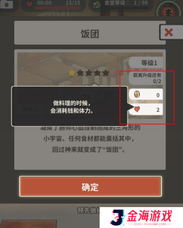Tap the 预先做好 label at bottom
183x228 pixels.
click(88, 210)
